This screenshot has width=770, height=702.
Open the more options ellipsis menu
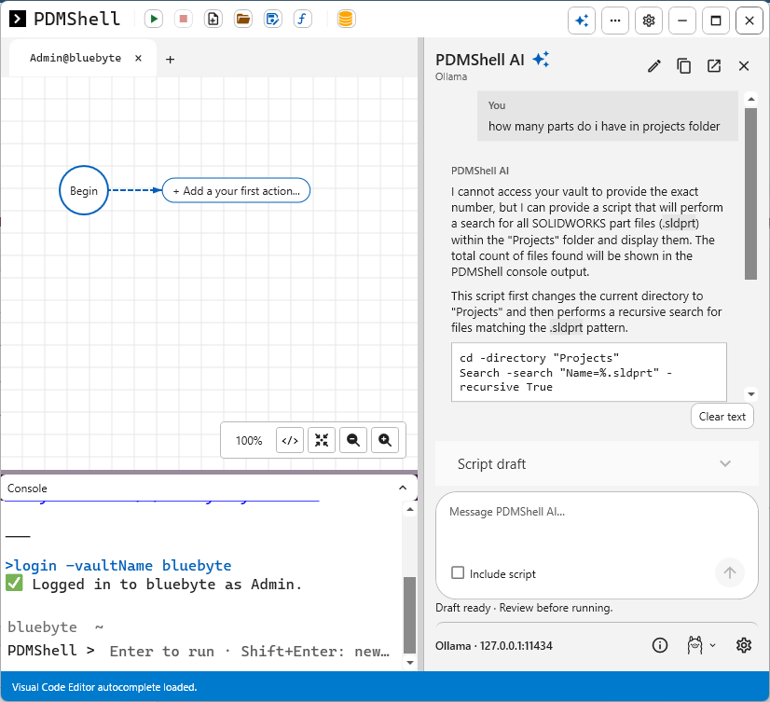click(x=615, y=21)
